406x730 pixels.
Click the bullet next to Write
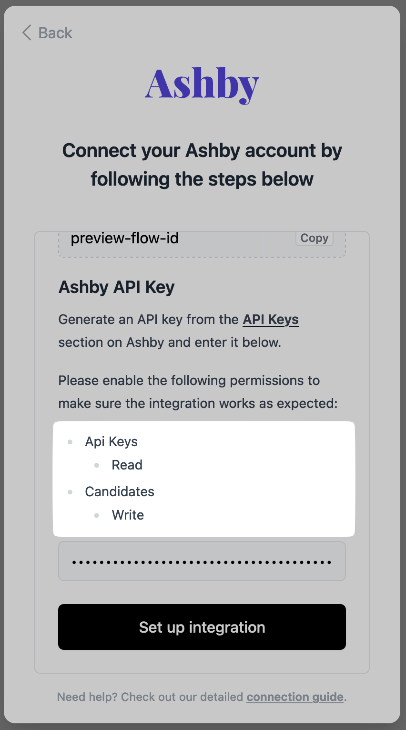[x=97, y=515]
